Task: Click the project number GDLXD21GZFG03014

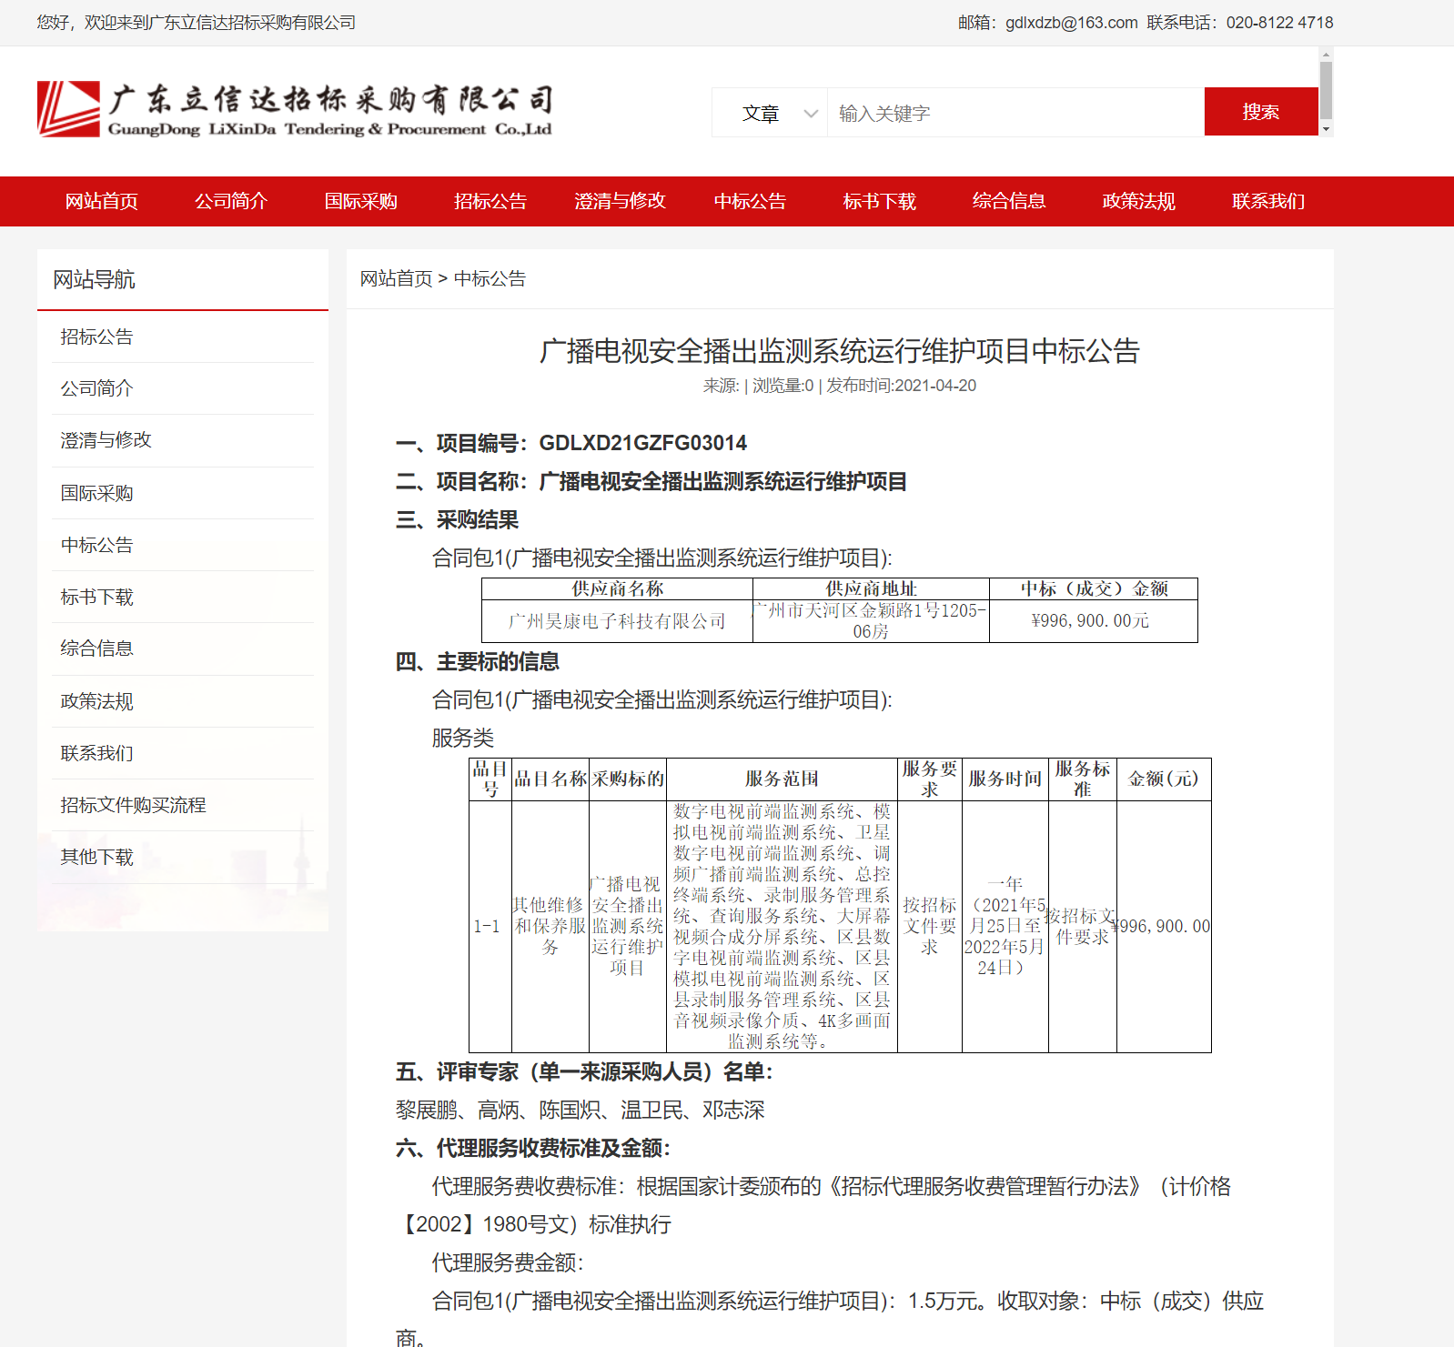Action: click(642, 443)
